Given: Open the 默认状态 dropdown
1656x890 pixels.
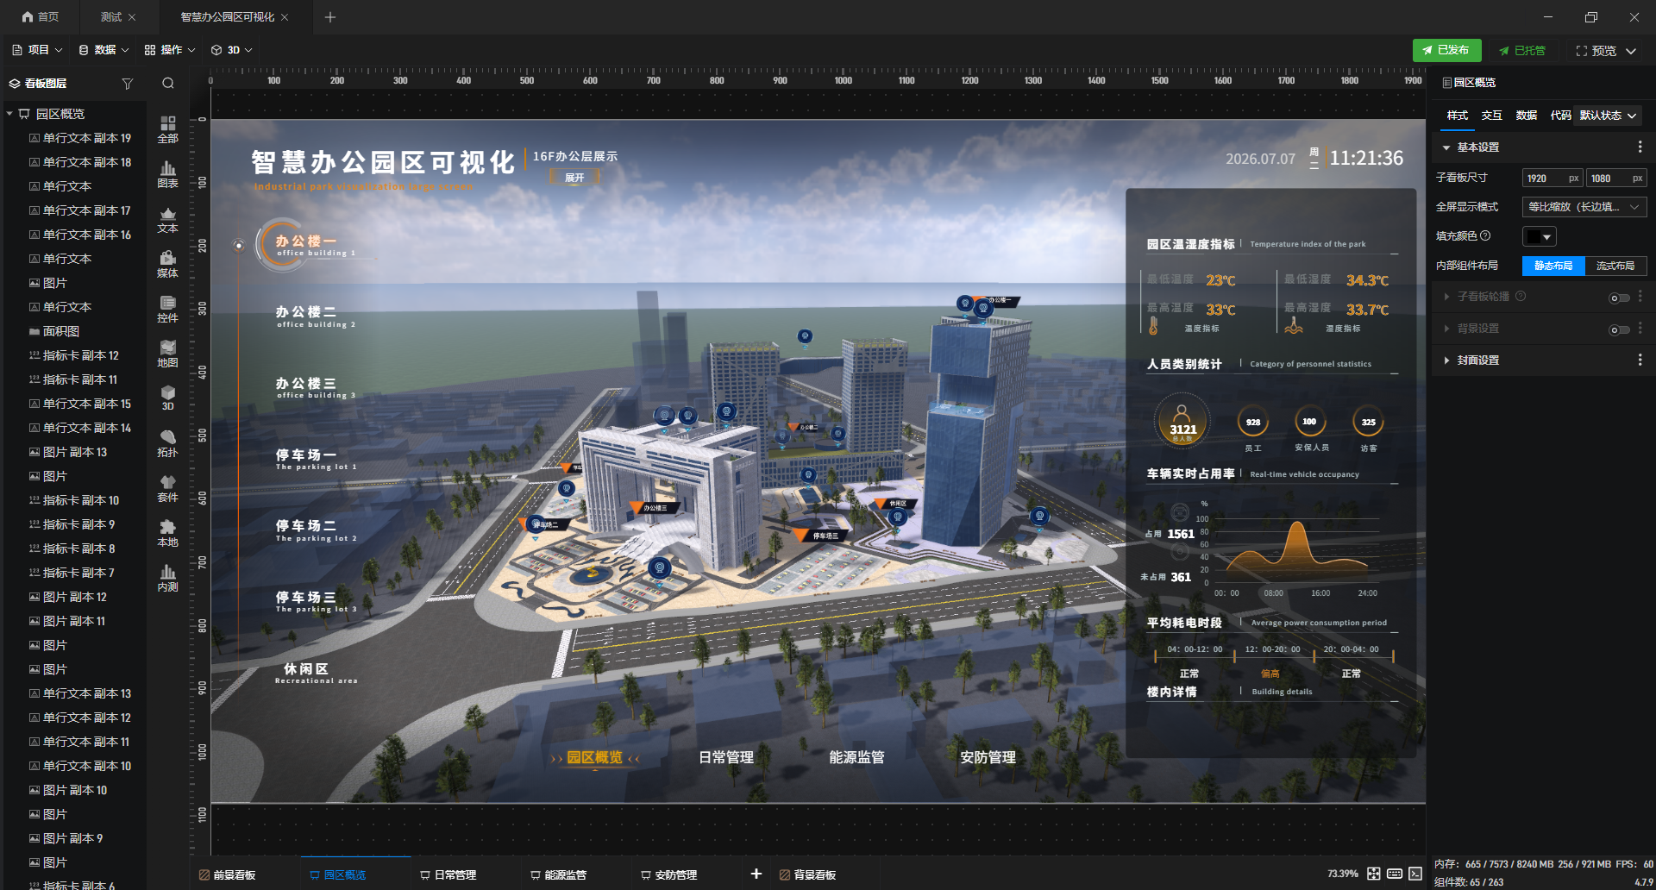Looking at the screenshot, I should pos(1608,116).
